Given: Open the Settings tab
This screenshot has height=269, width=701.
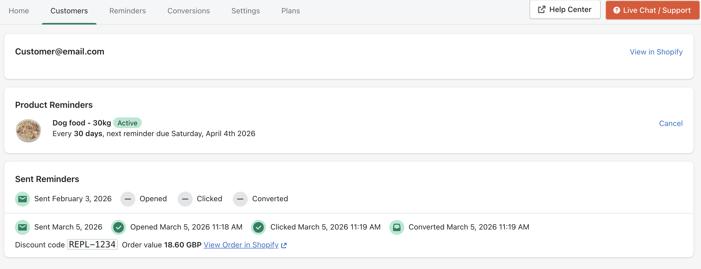Looking at the screenshot, I should point(245,11).
